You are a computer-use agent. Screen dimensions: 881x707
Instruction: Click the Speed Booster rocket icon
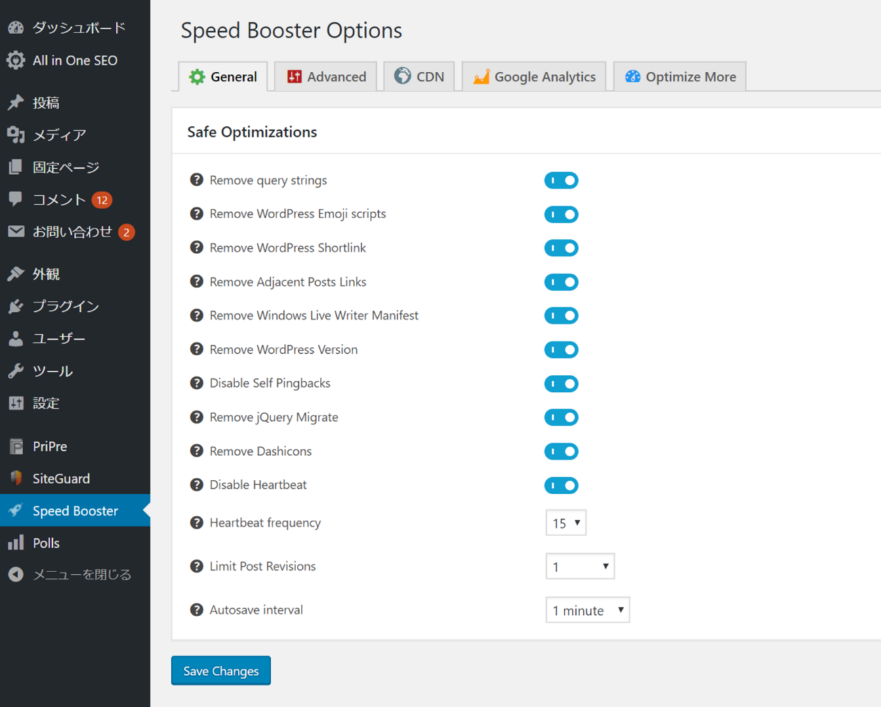pyautogui.click(x=16, y=510)
